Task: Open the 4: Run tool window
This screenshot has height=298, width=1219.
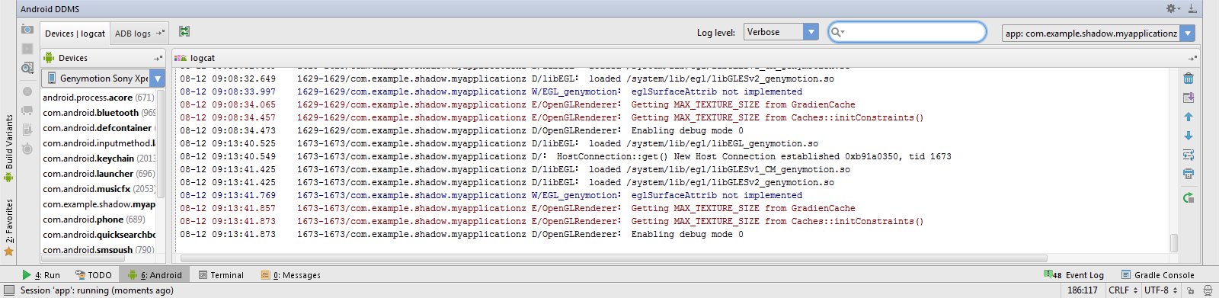Action: pyautogui.click(x=41, y=275)
